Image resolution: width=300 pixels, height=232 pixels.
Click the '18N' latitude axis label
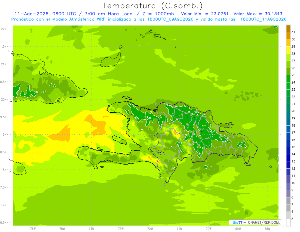(x=3, y=170)
